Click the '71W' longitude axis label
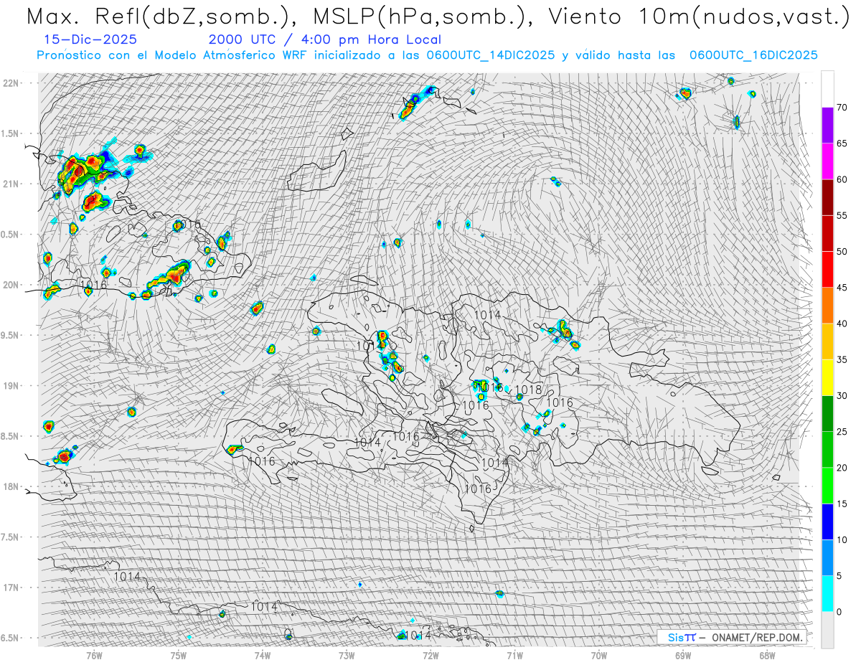Image resolution: width=861 pixels, height=665 pixels. pos(514,655)
